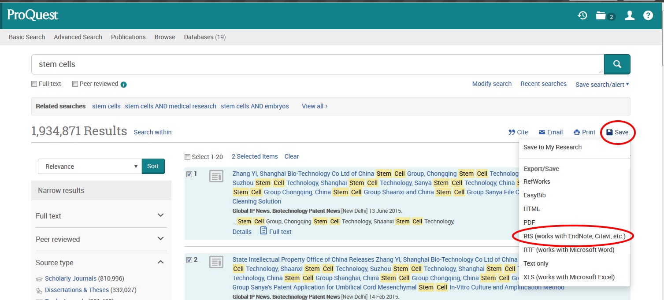Go to Basic Search

[x=27, y=37]
